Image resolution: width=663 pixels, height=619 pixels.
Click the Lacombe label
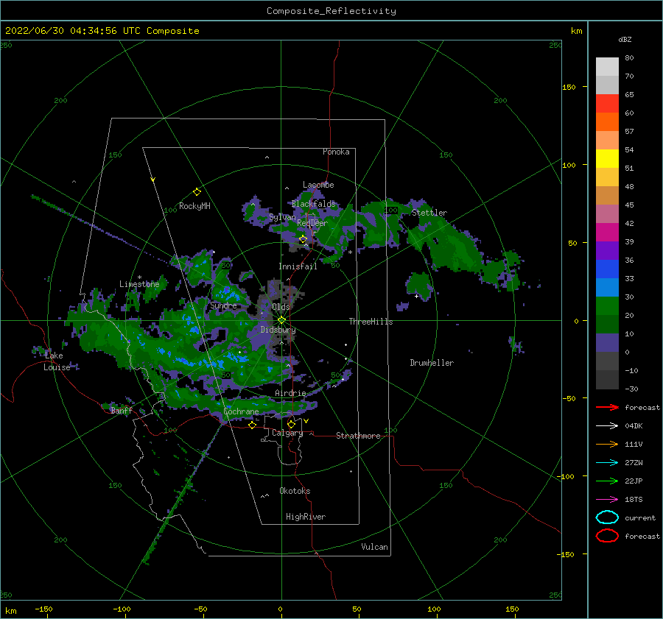tap(318, 185)
